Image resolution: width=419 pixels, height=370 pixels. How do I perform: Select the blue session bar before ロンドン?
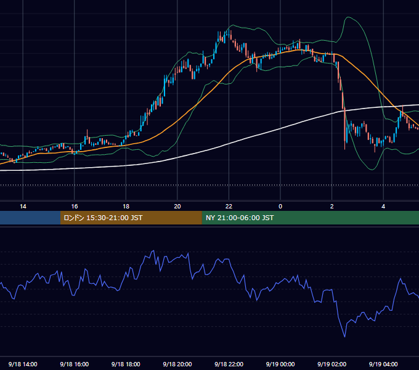tap(30, 218)
